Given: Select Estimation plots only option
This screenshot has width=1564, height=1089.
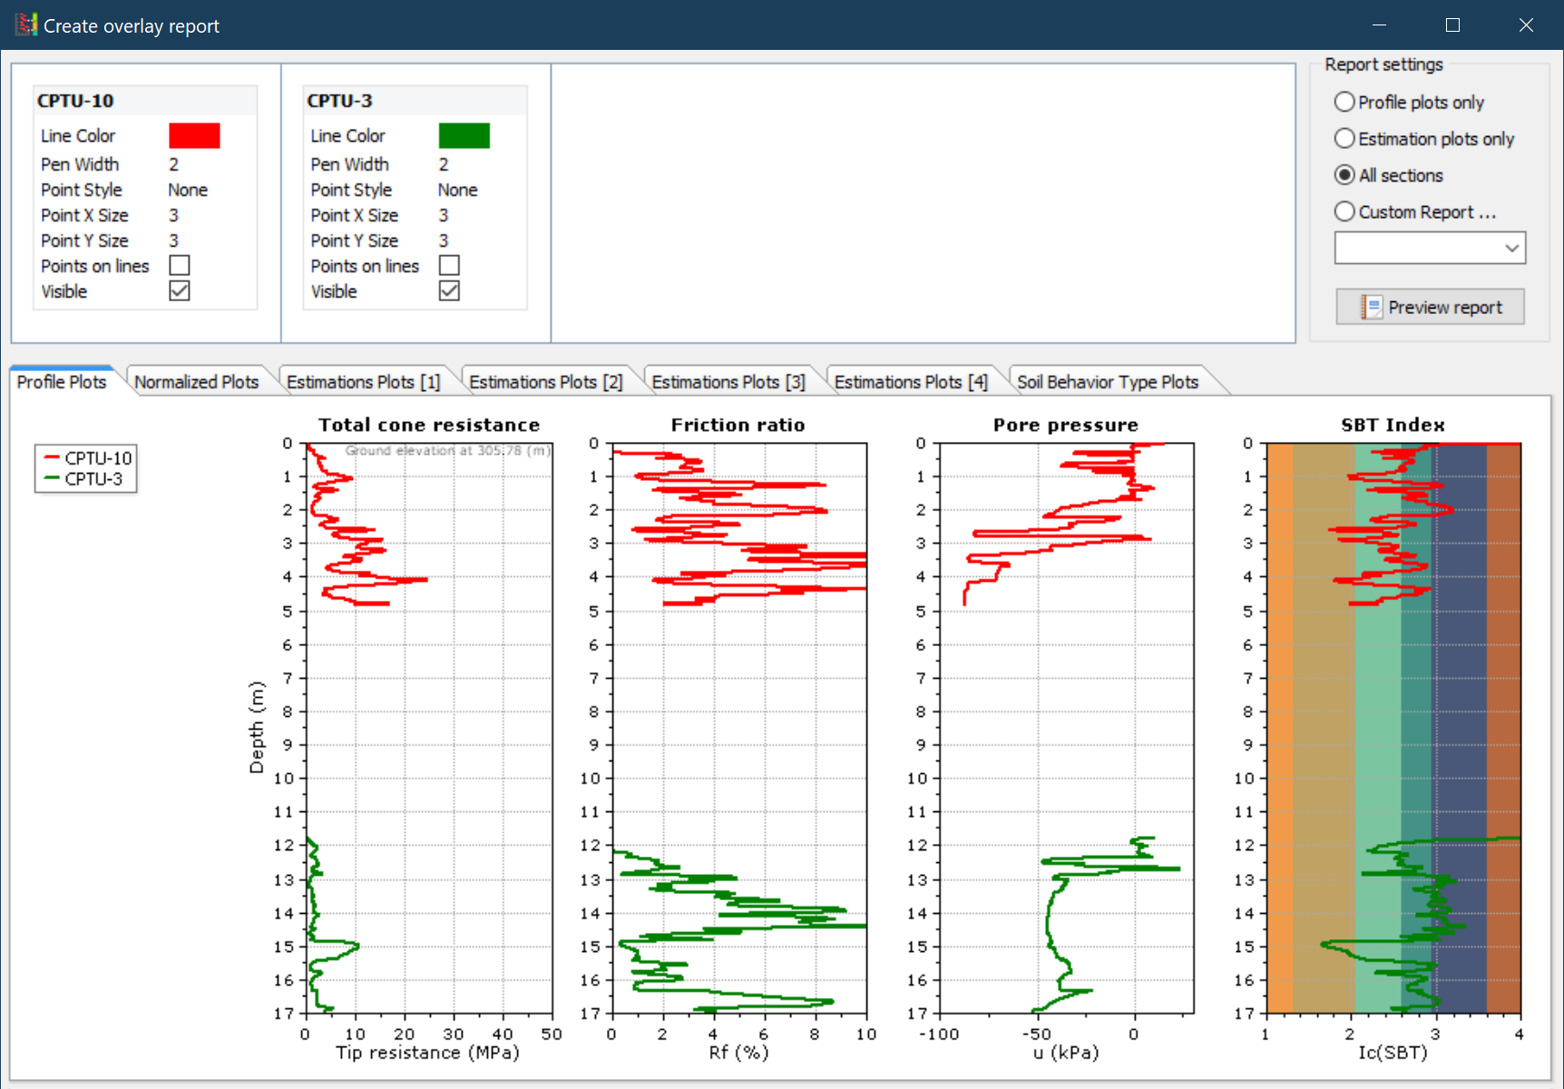Looking at the screenshot, I should pyautogui.click(x=1344, y=138).
